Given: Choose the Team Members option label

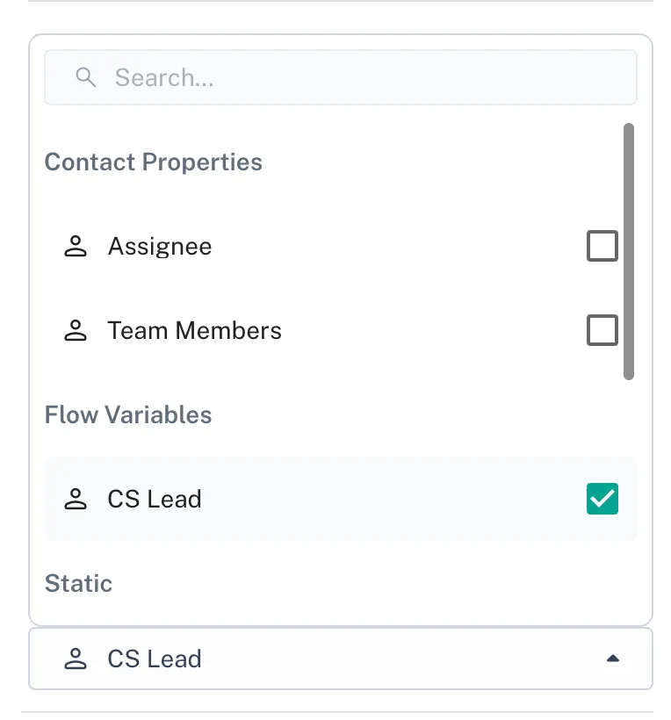Looking at the screenshot, I should (x=195, y=331).
